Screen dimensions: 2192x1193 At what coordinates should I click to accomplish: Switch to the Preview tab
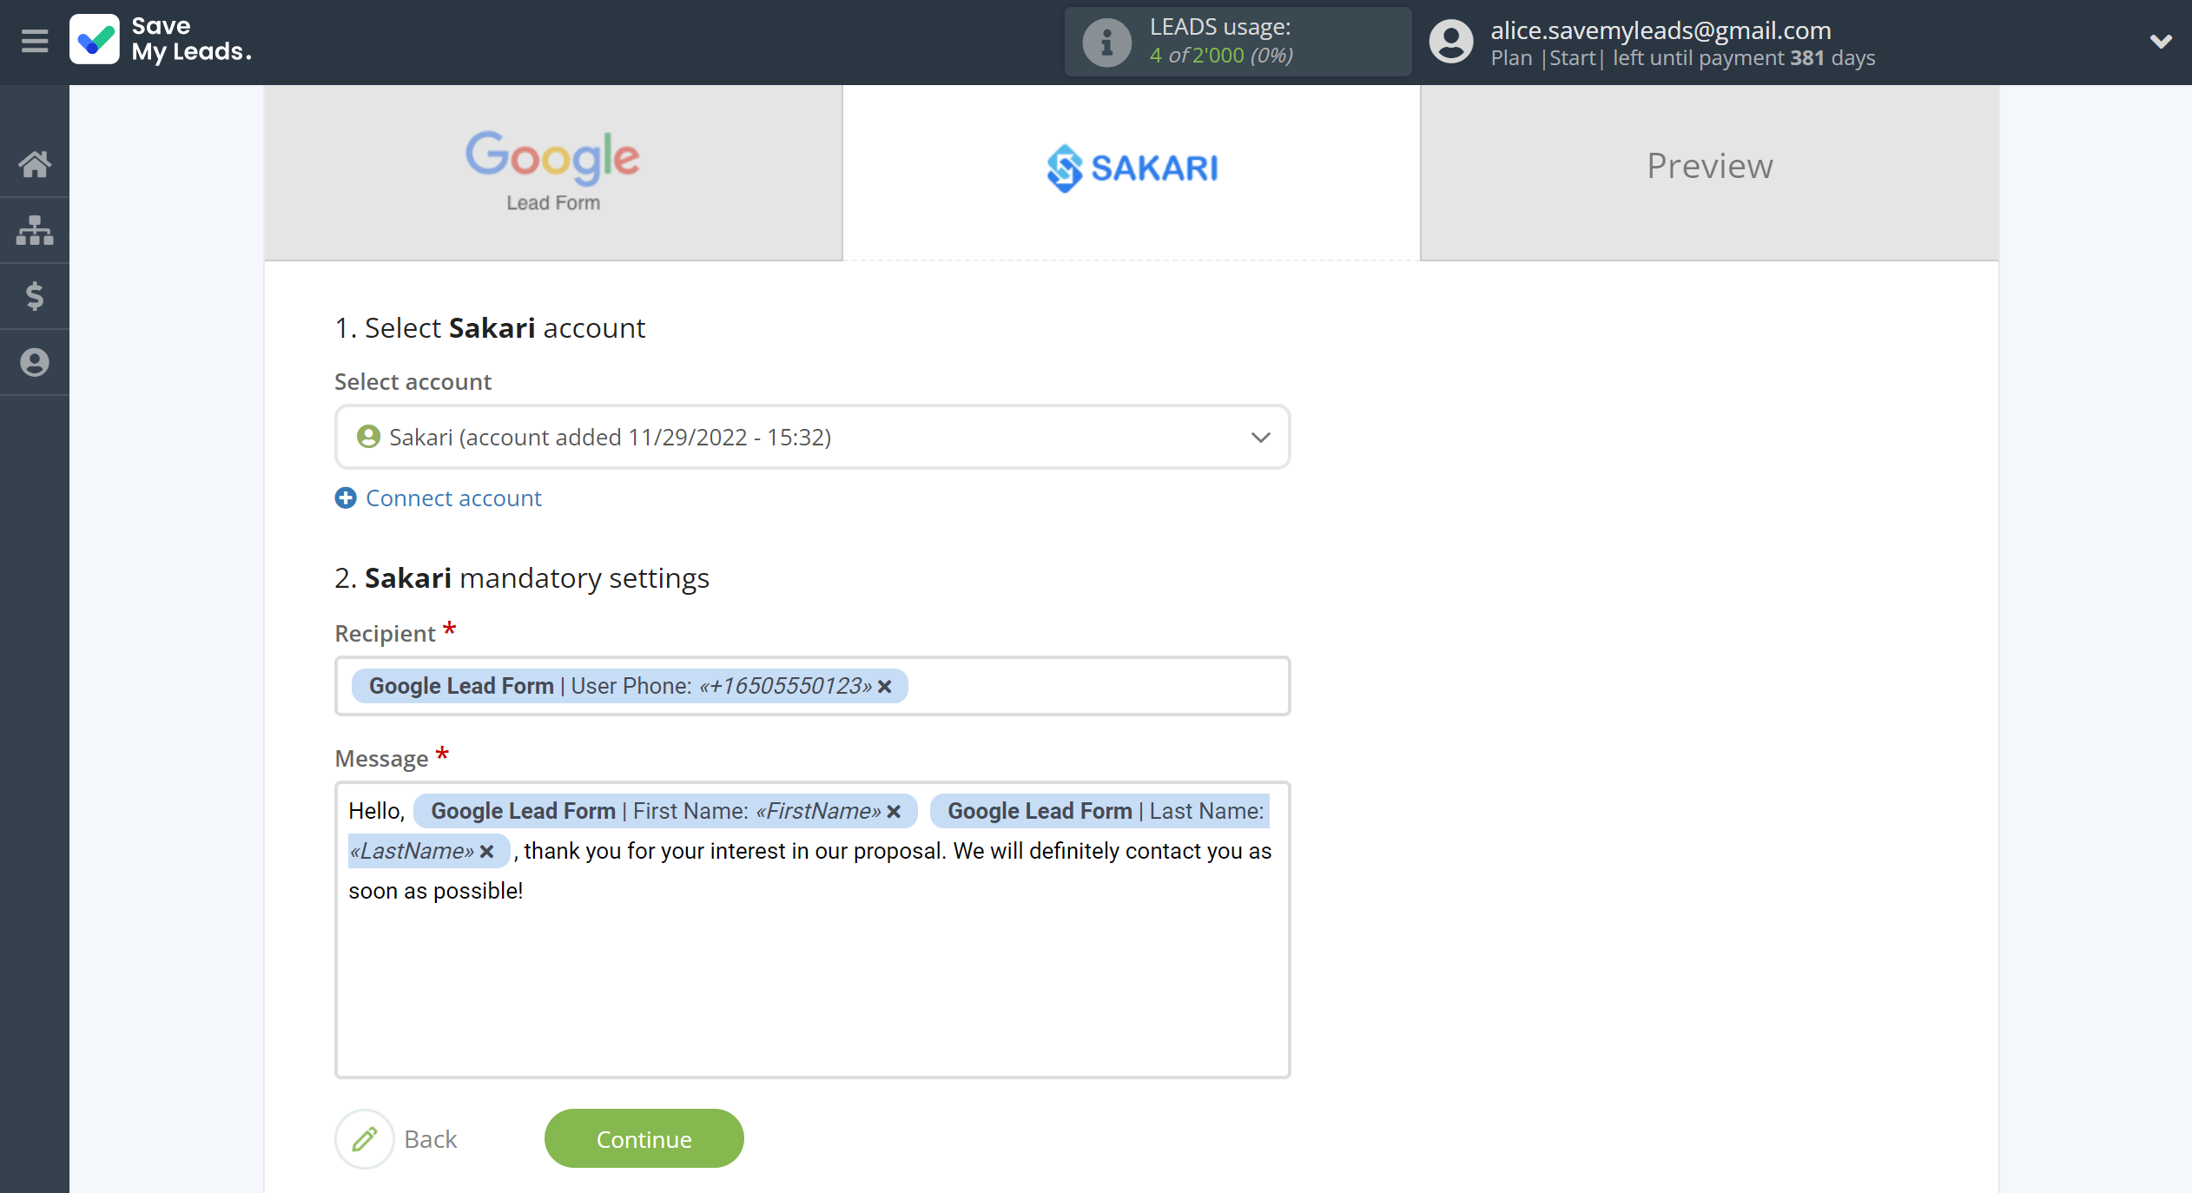pos(1709,172)
